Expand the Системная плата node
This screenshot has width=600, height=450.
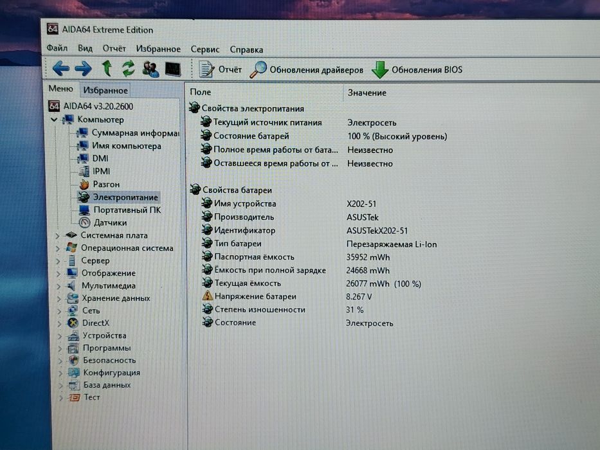point(57,236)
